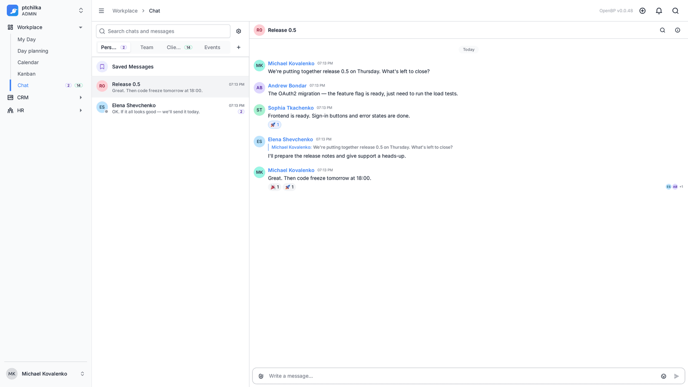Viewport: 688px width, 387px height.
Task: Switch to the Pers... chat tab
Action: click(114, 47)
